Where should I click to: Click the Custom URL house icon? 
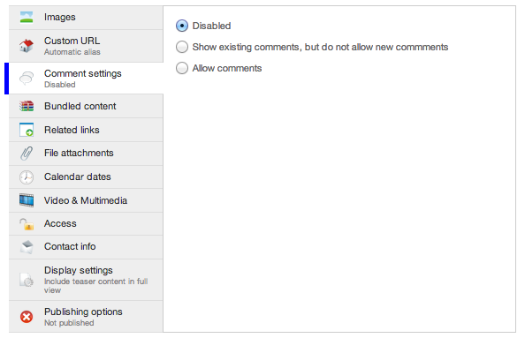point(27,46)
